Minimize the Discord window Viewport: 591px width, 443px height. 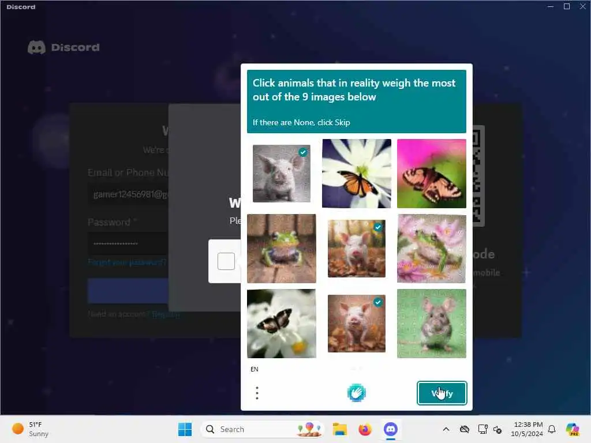551,6
